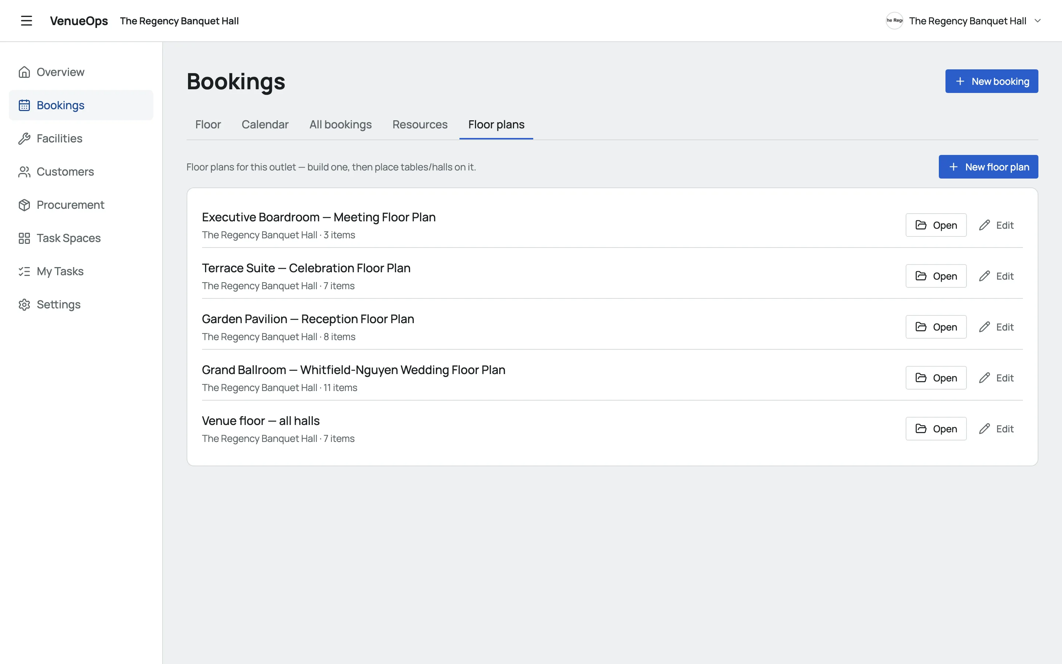This screenshot has height=664, width=1062.
Task: Go to Facilities in the sidebar
Action: click(x=81, y=138)
